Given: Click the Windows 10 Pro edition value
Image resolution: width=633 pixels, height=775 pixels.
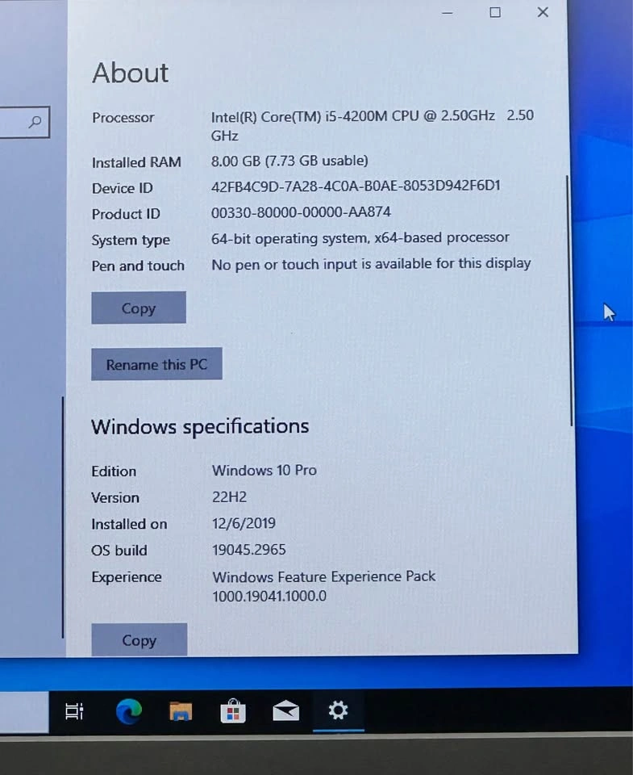Looking at the screenshot, I should point(264,470).
